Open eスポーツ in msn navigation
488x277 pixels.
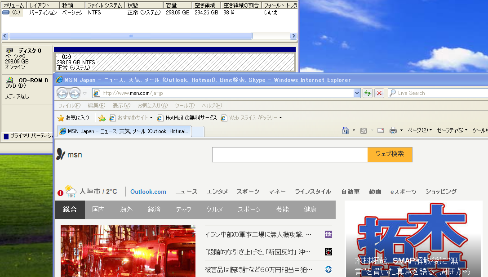[404, 192]
